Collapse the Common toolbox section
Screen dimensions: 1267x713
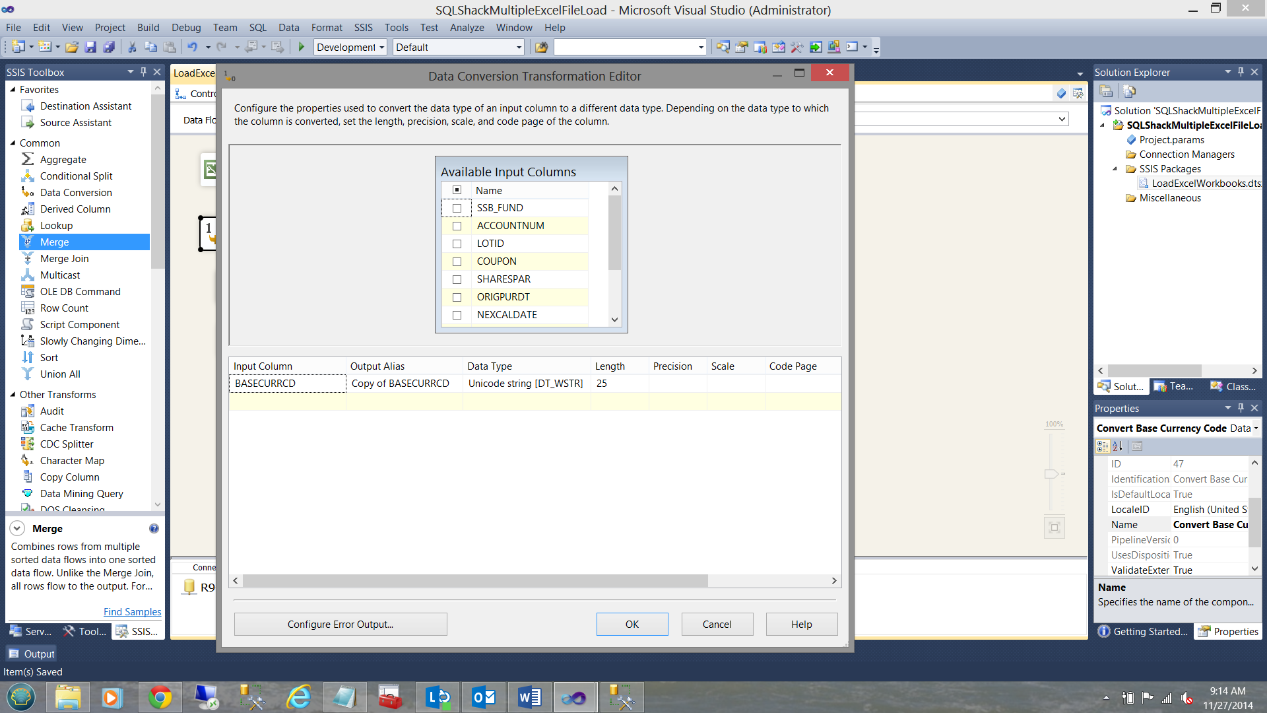point(13,143)
